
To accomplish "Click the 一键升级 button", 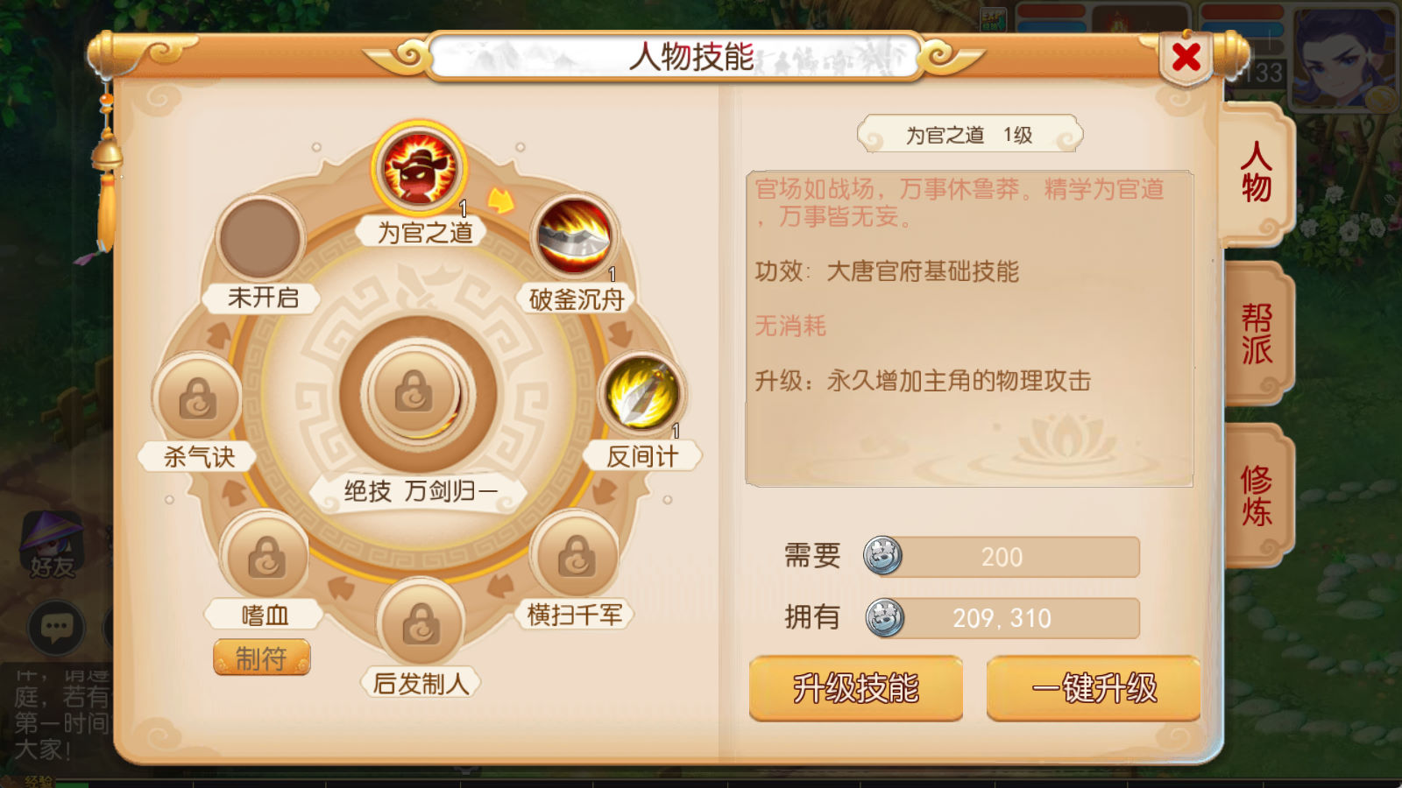I will (x=1094, y=688).
